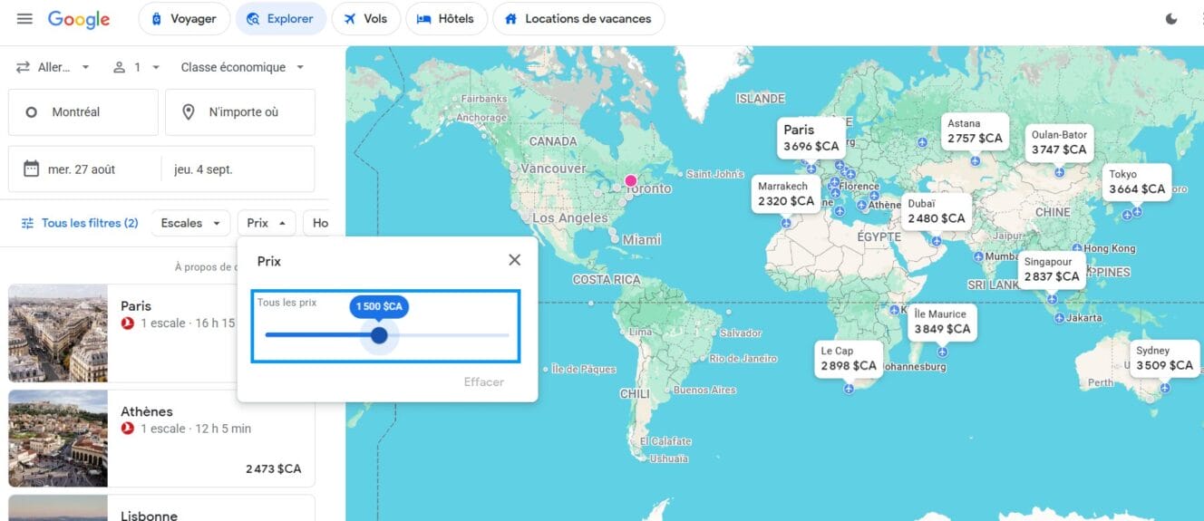Click the plane pin below Singapour label
Viewport: 1204px width, 521px height.
click(x=1052, y=298)
